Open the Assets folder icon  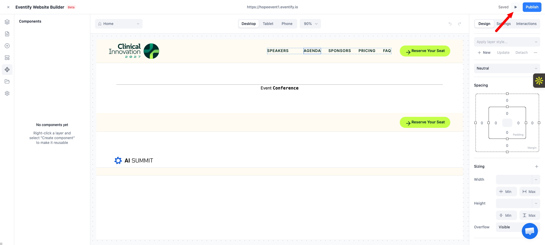point(7,81)
